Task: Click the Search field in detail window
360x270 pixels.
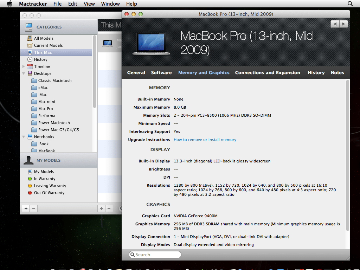Action: pyautogui.click(x=155, y=255)
